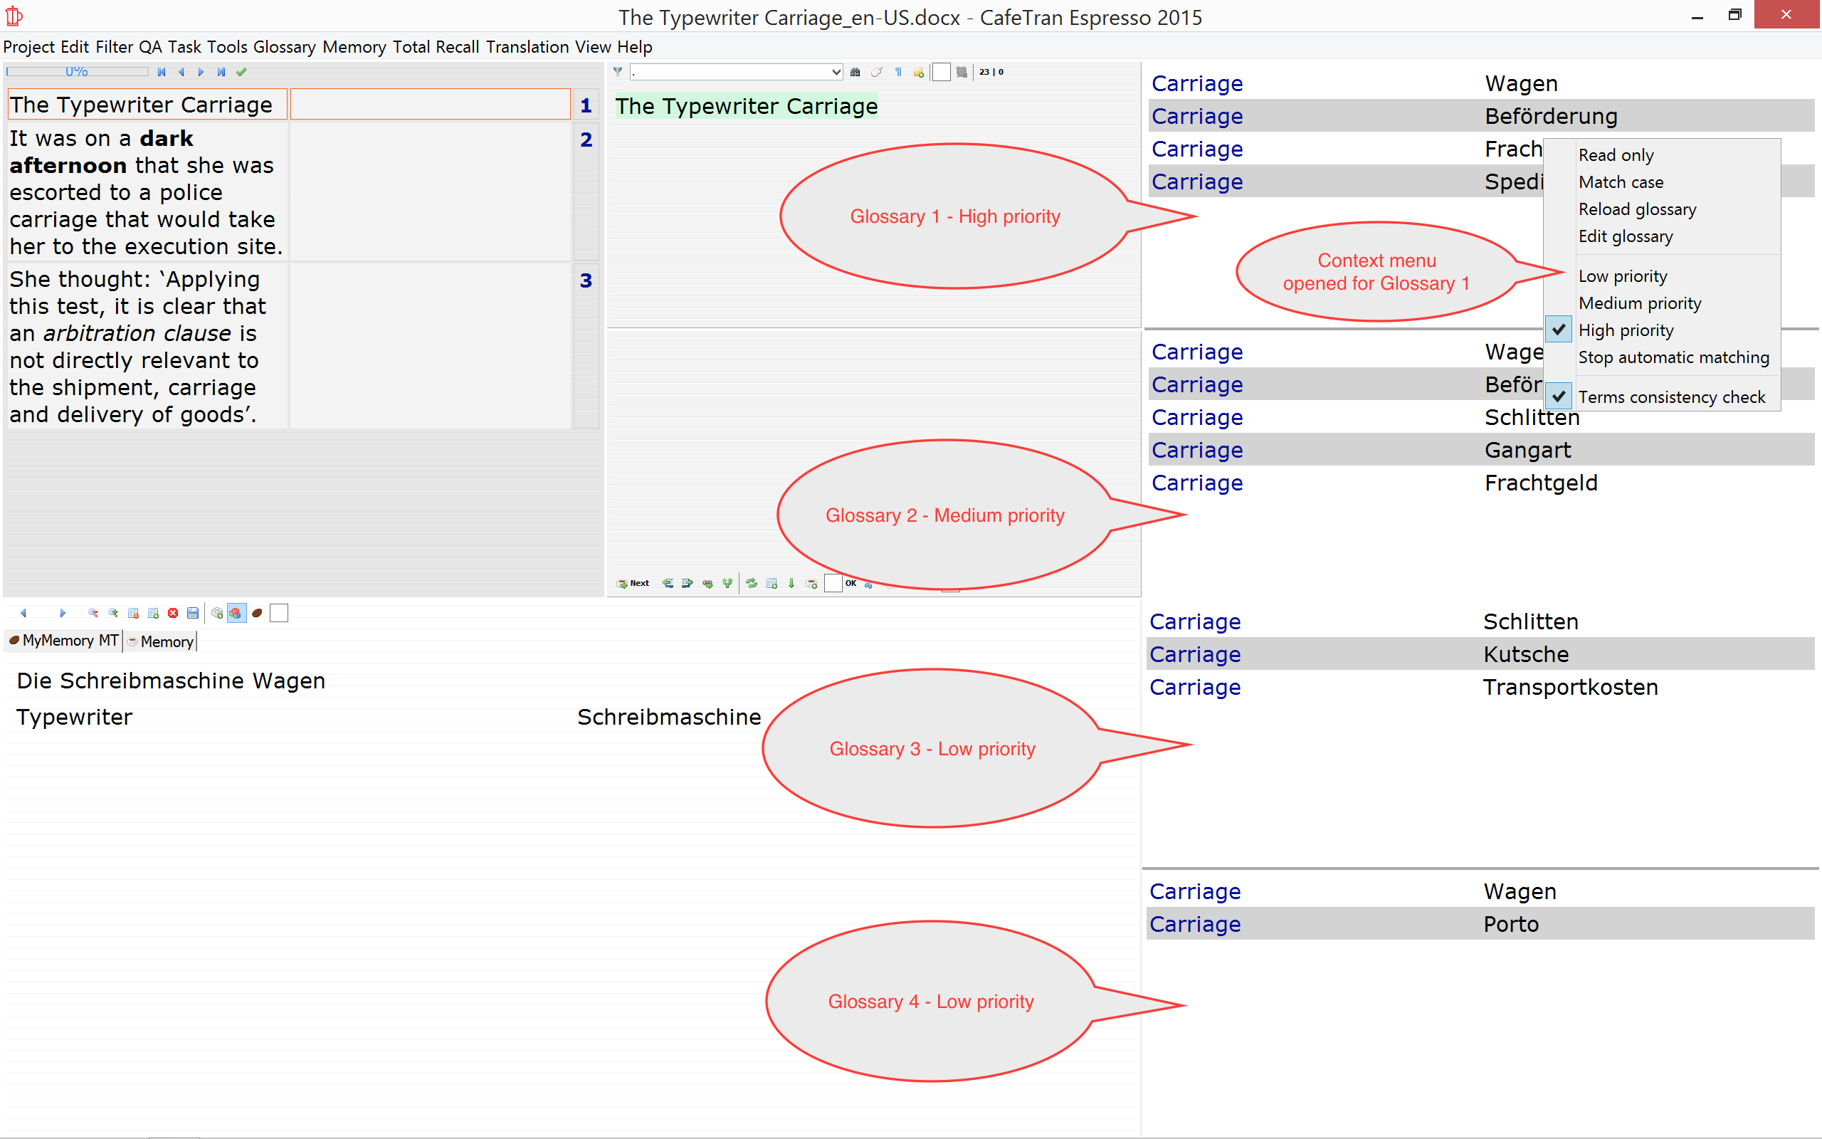Click the empty target field for segment 1

coord(430,105)
